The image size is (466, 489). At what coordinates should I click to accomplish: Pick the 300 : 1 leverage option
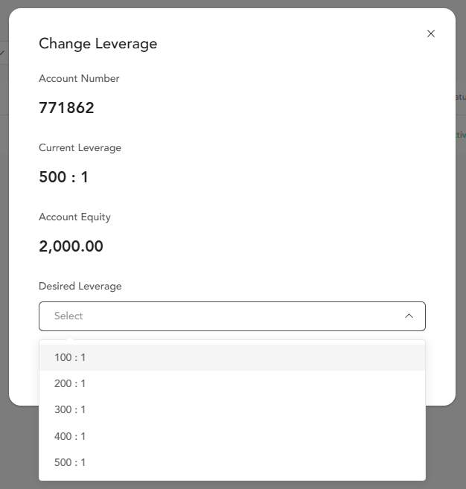click(x=70, y=409)
